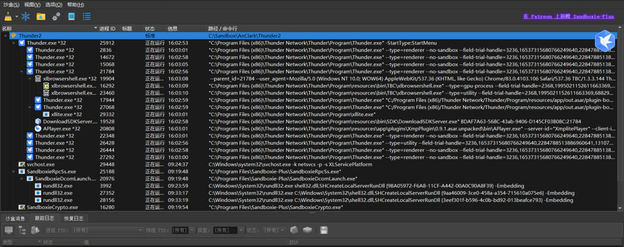Click the blue list view icon
This screenshot has height=247, width=624.
click(87, 17)
